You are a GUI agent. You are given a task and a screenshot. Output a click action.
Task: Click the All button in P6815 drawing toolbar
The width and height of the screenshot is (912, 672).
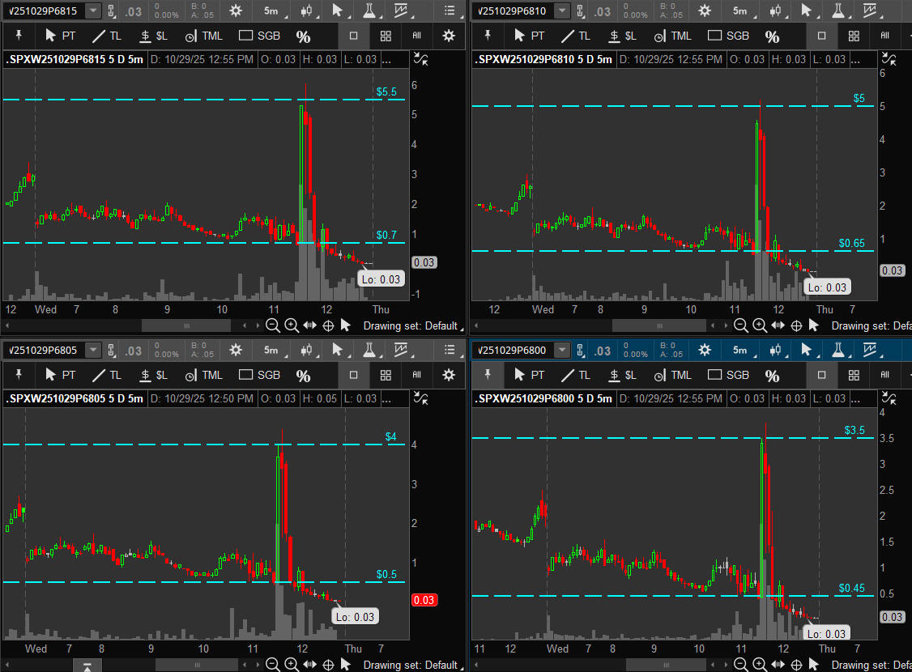417,36
